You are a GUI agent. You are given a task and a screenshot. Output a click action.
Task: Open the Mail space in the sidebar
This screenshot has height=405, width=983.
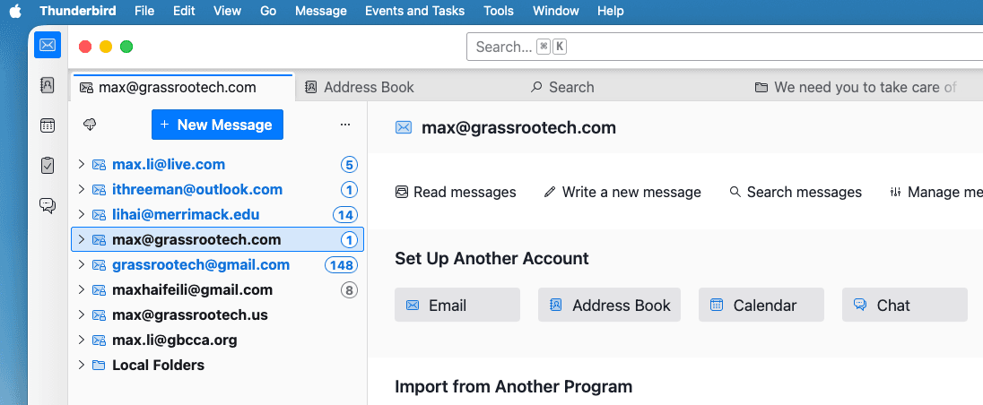48,45
